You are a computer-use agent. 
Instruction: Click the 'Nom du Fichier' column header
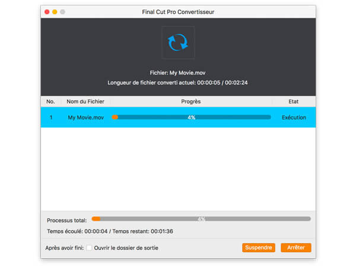click(x=85, y=101)
